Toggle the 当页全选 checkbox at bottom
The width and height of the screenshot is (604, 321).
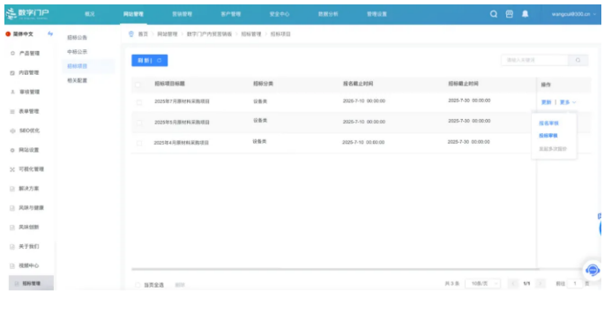point(138,285)
